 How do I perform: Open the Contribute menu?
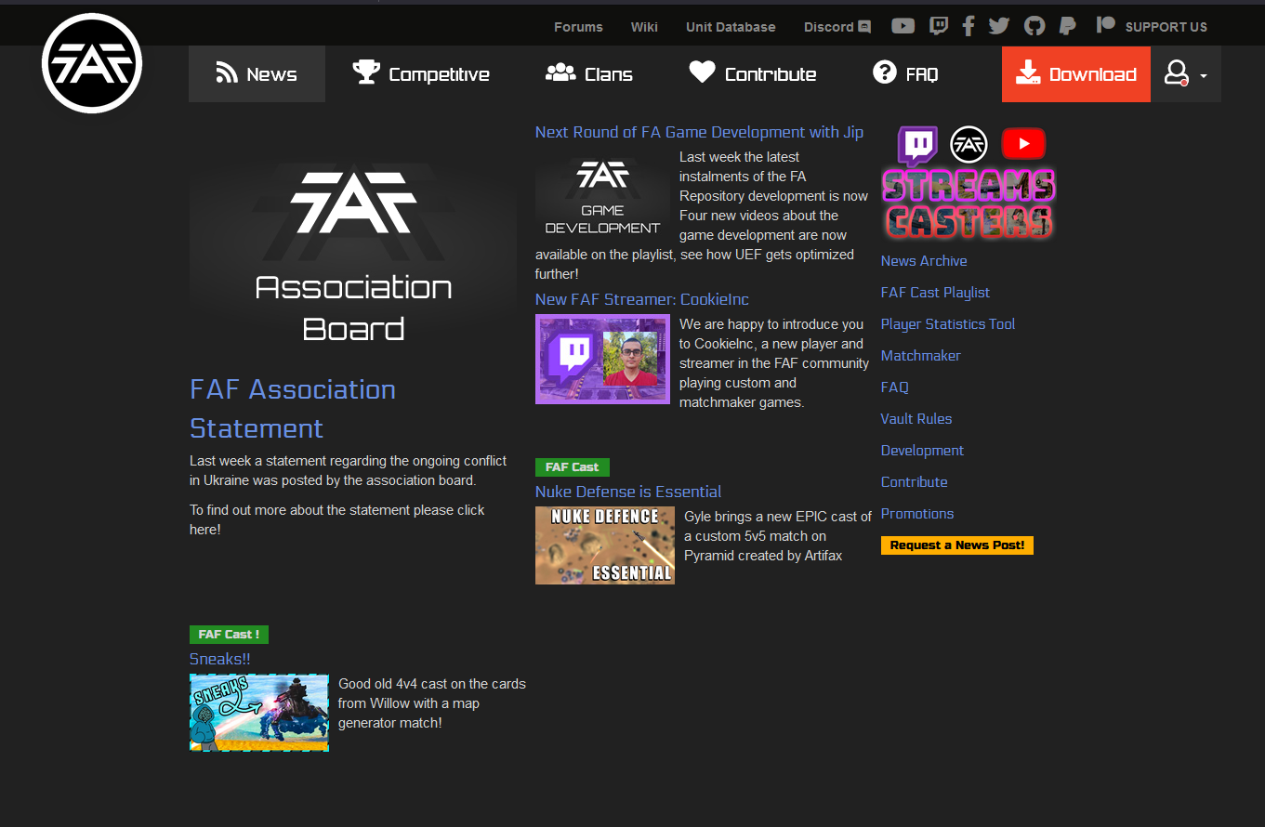click(753, 74)
